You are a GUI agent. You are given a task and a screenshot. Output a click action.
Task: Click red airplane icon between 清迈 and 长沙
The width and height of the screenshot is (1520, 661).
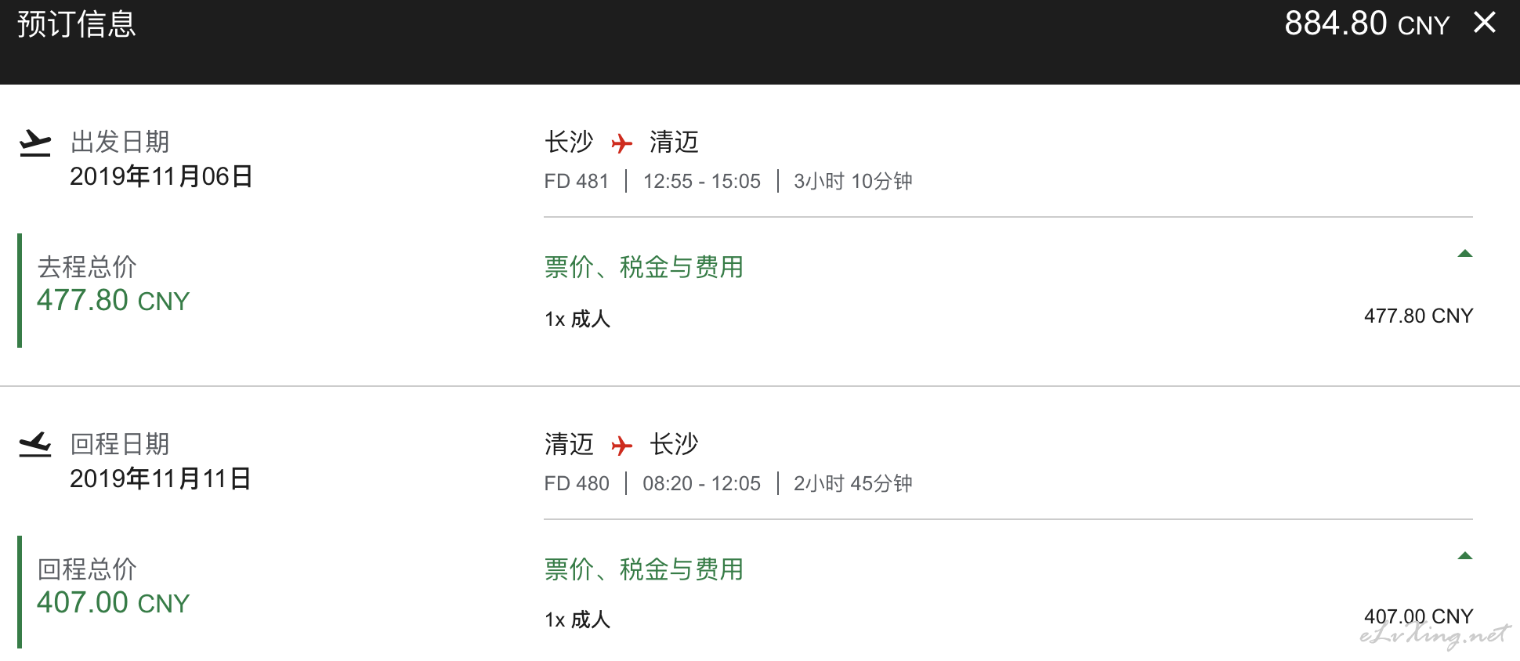[x=621, y=446]
